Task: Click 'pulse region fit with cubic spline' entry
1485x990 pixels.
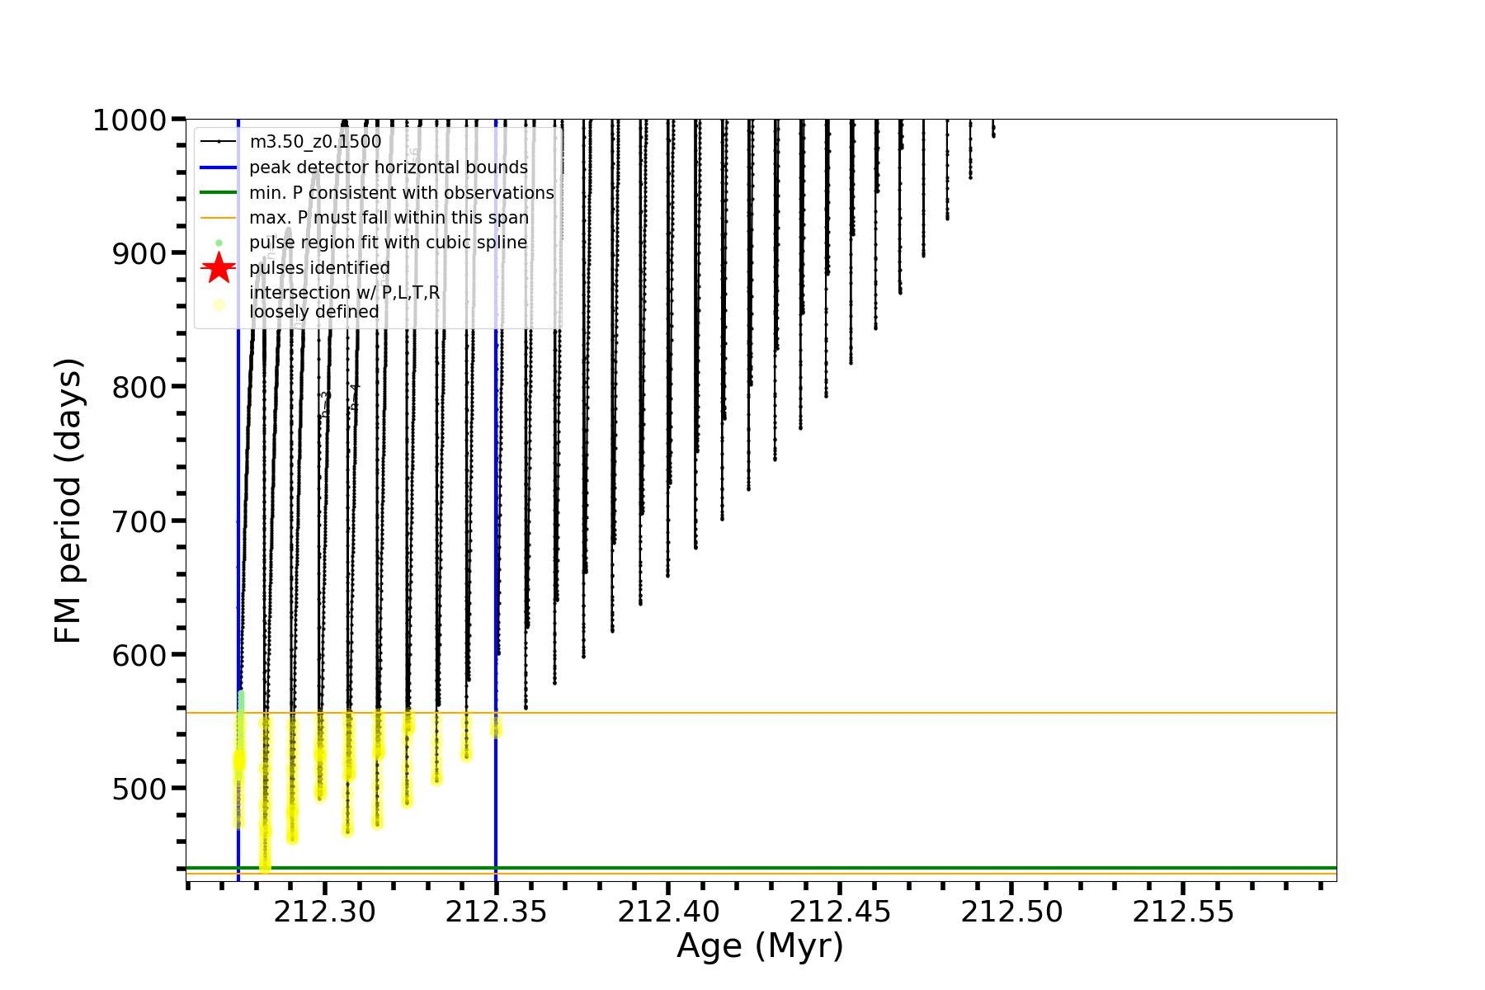Action: [x=388, y=243]
